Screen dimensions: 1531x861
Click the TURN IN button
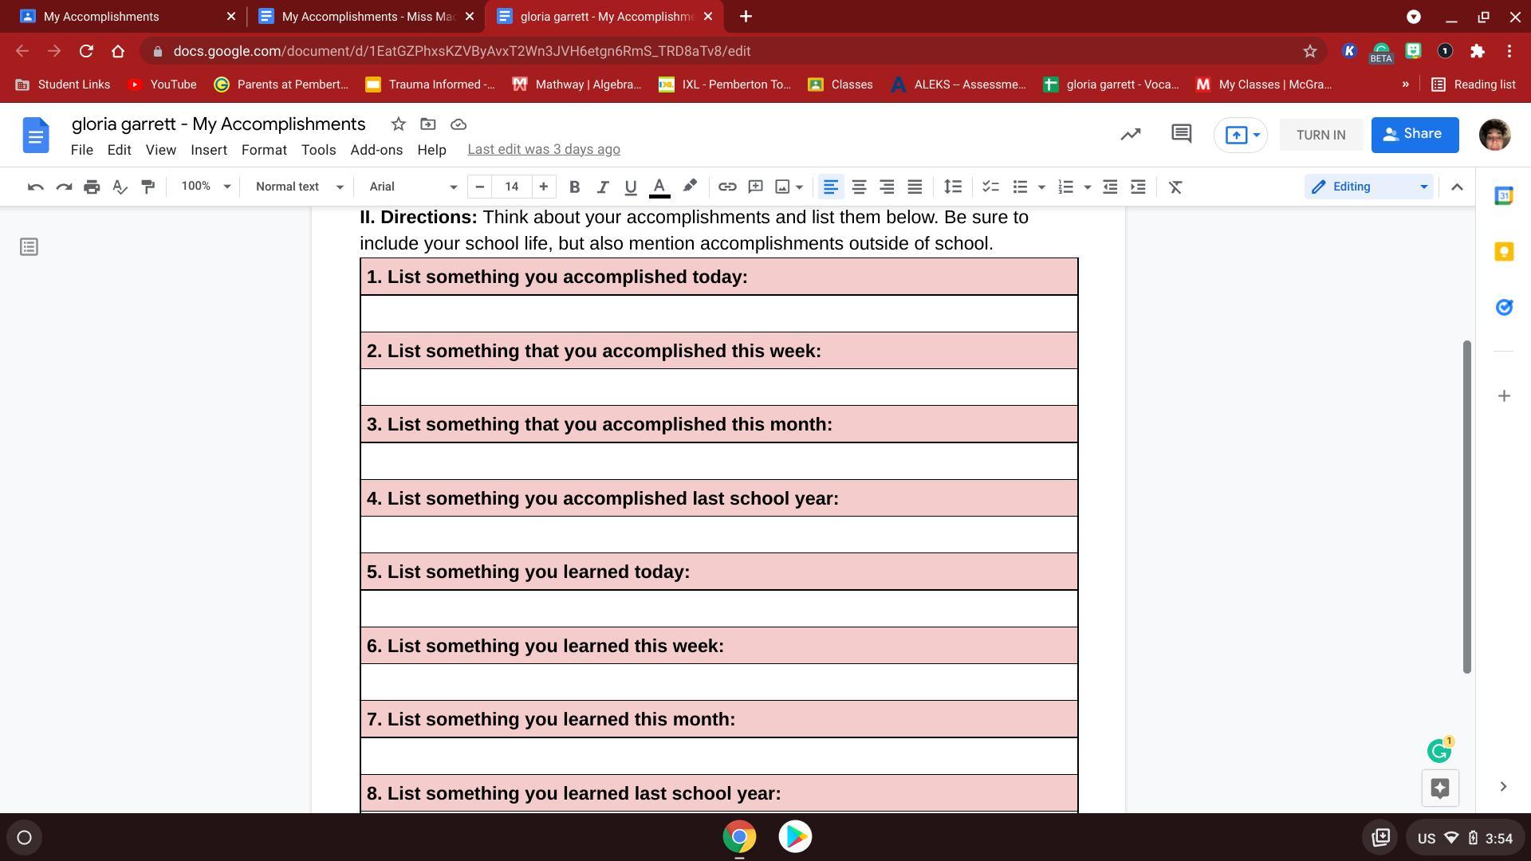[1320, 135]
